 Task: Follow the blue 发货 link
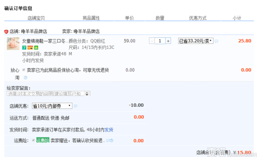[109, 130]
